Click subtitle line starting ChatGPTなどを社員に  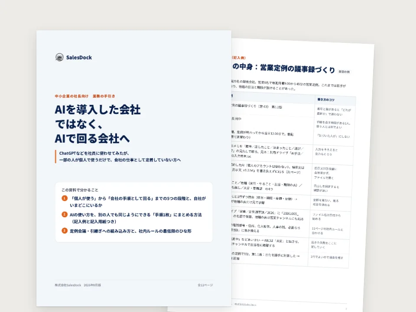94,153
